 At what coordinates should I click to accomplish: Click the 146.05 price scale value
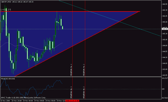point(165,16)
